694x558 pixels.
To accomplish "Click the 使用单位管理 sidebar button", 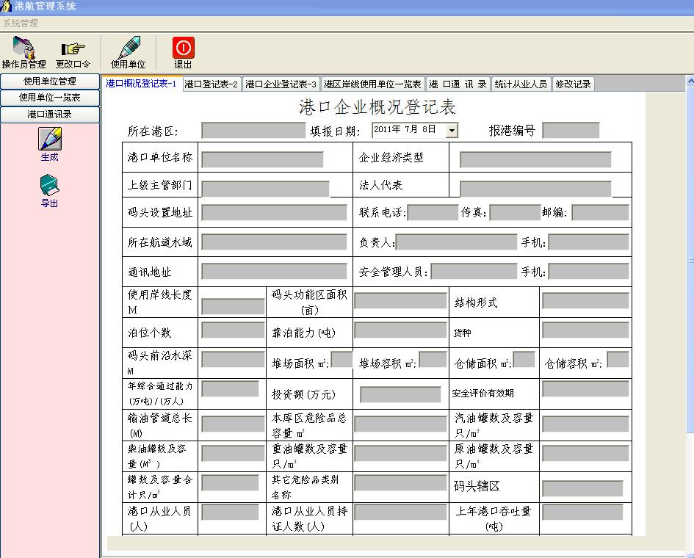I will tap(50, 81).
